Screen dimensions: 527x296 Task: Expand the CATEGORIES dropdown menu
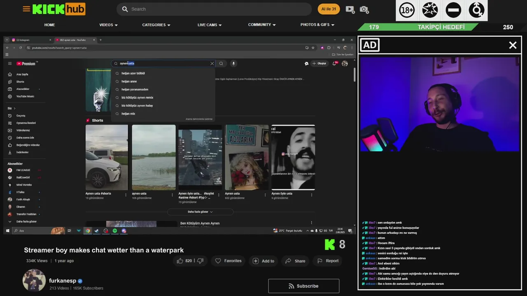156,25
